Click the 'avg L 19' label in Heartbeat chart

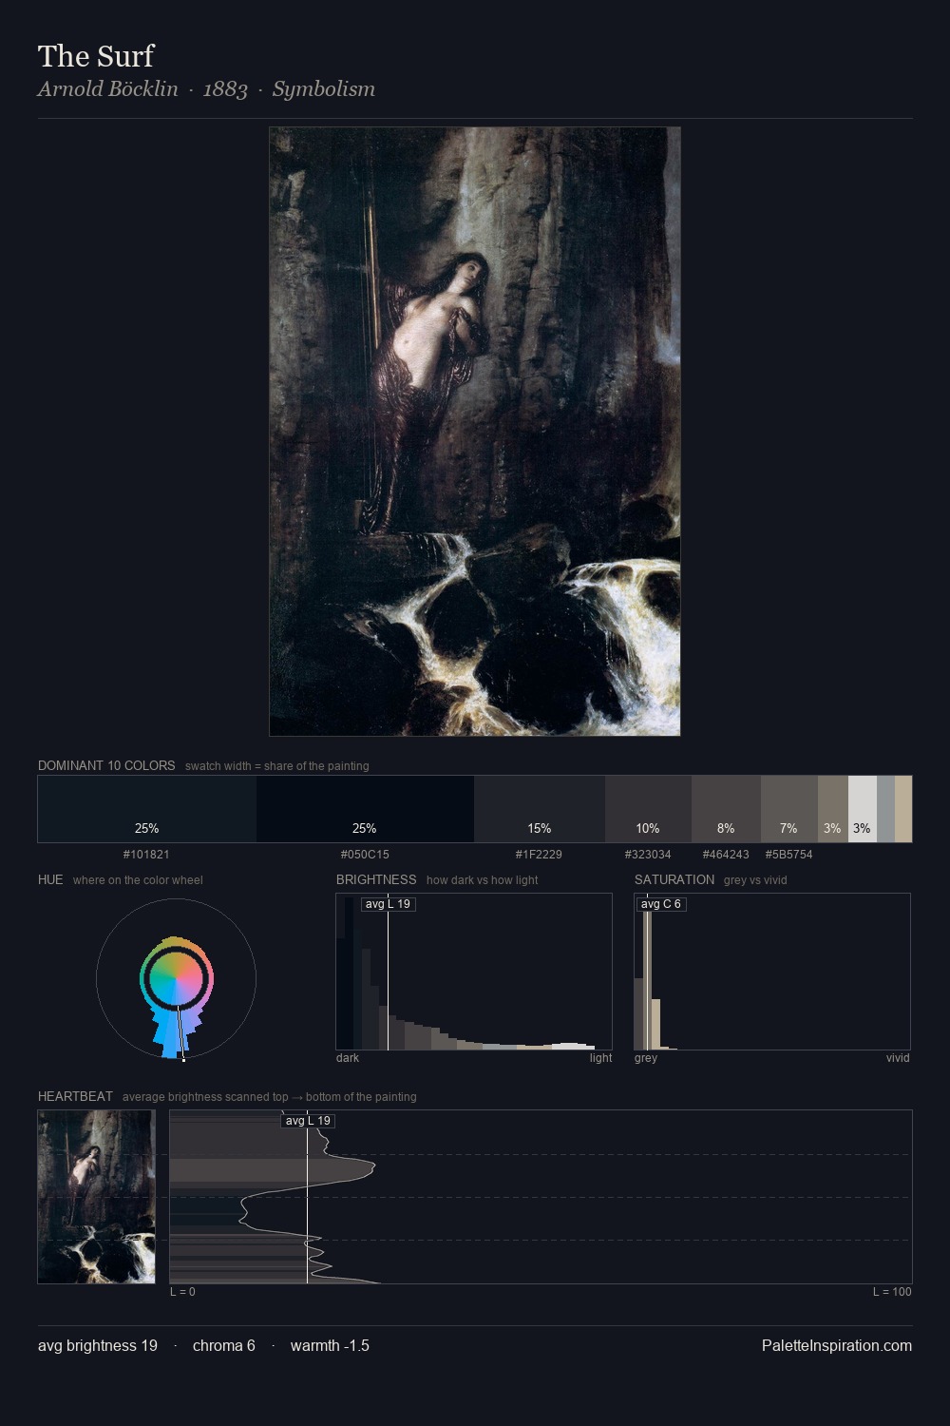click(308, 1121)
